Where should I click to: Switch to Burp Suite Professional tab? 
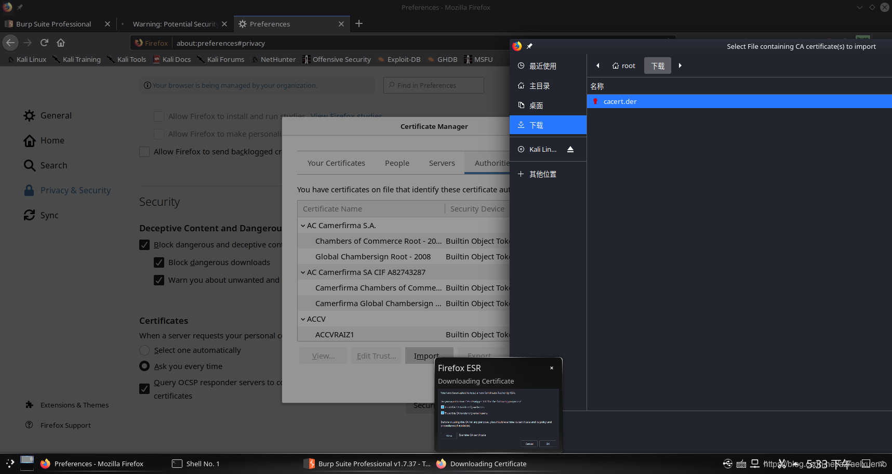click(54, 24)
